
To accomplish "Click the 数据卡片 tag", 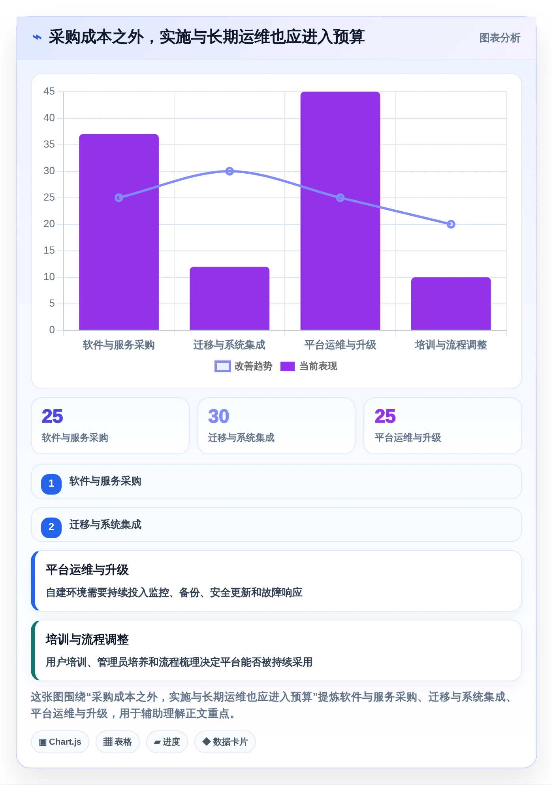I will tap(225, 742).
